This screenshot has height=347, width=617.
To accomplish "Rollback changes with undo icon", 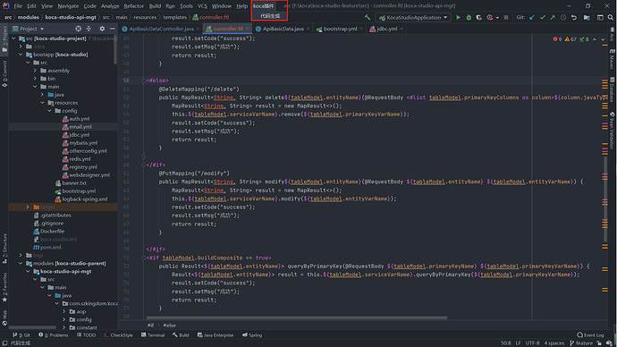I will 574,17.
